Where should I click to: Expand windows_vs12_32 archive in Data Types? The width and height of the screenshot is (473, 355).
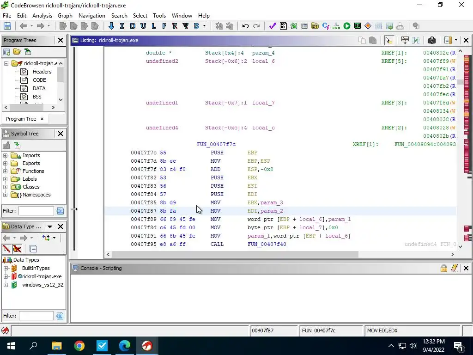[6, 285]
